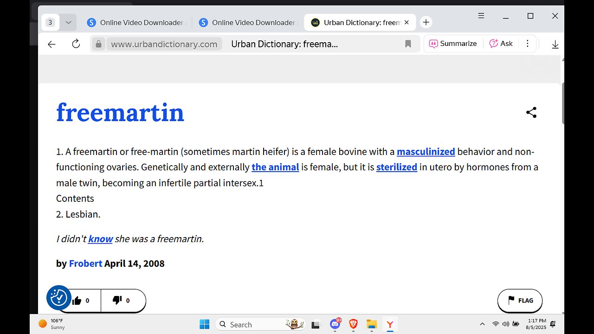594x334 pixels.
Task: Flag this definition
Action: pos(520,301)
